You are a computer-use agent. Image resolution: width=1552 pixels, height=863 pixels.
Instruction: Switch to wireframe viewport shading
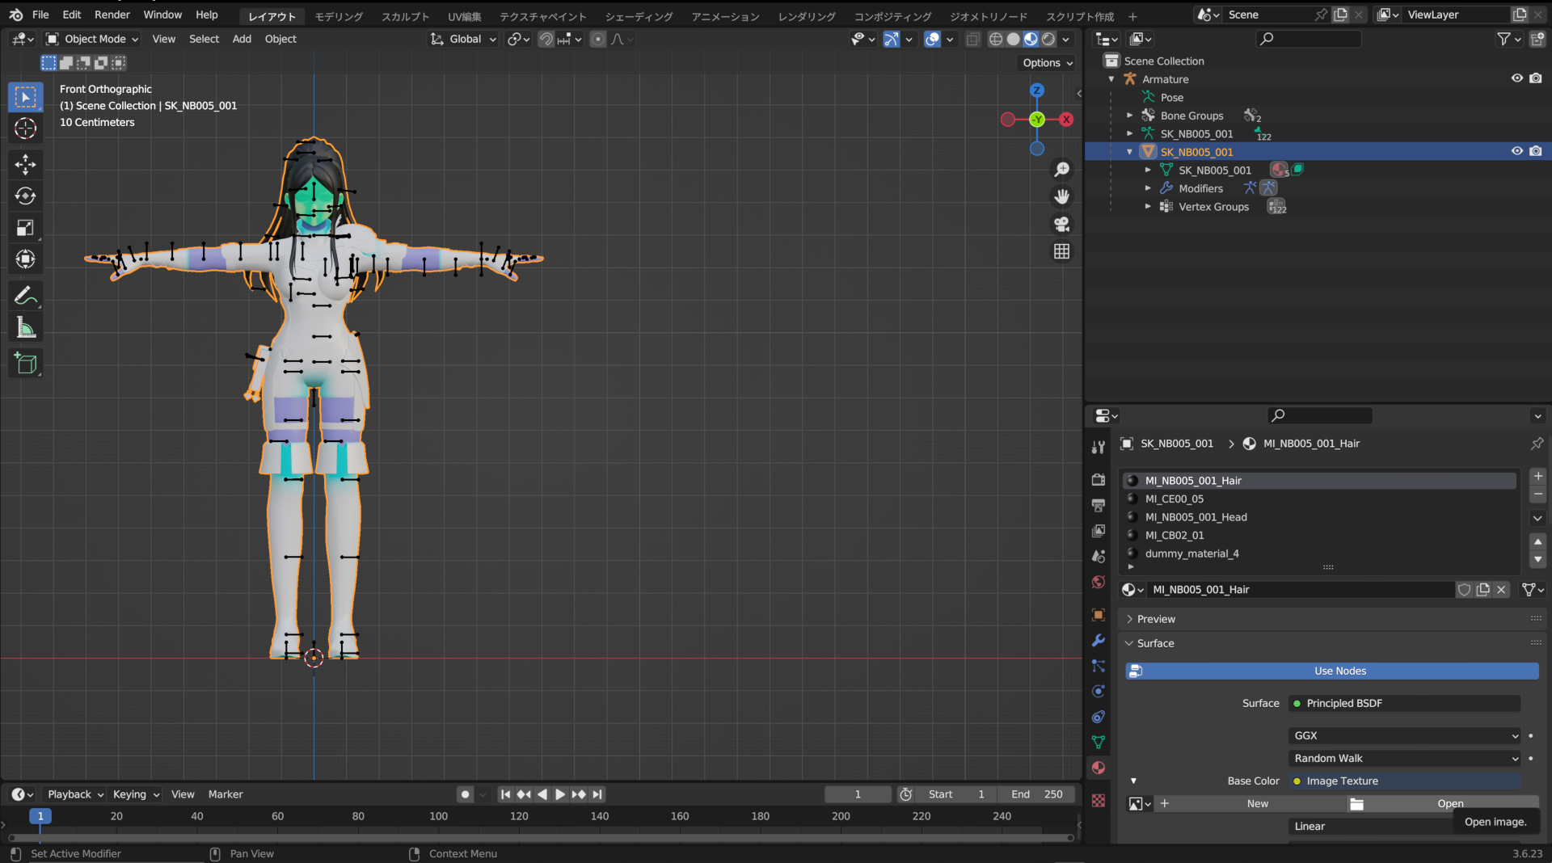pos(996,39)
